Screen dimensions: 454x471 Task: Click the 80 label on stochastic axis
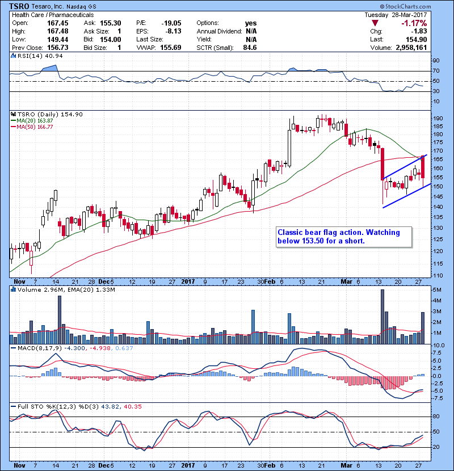pyautogui.click(x=436, y=417)
